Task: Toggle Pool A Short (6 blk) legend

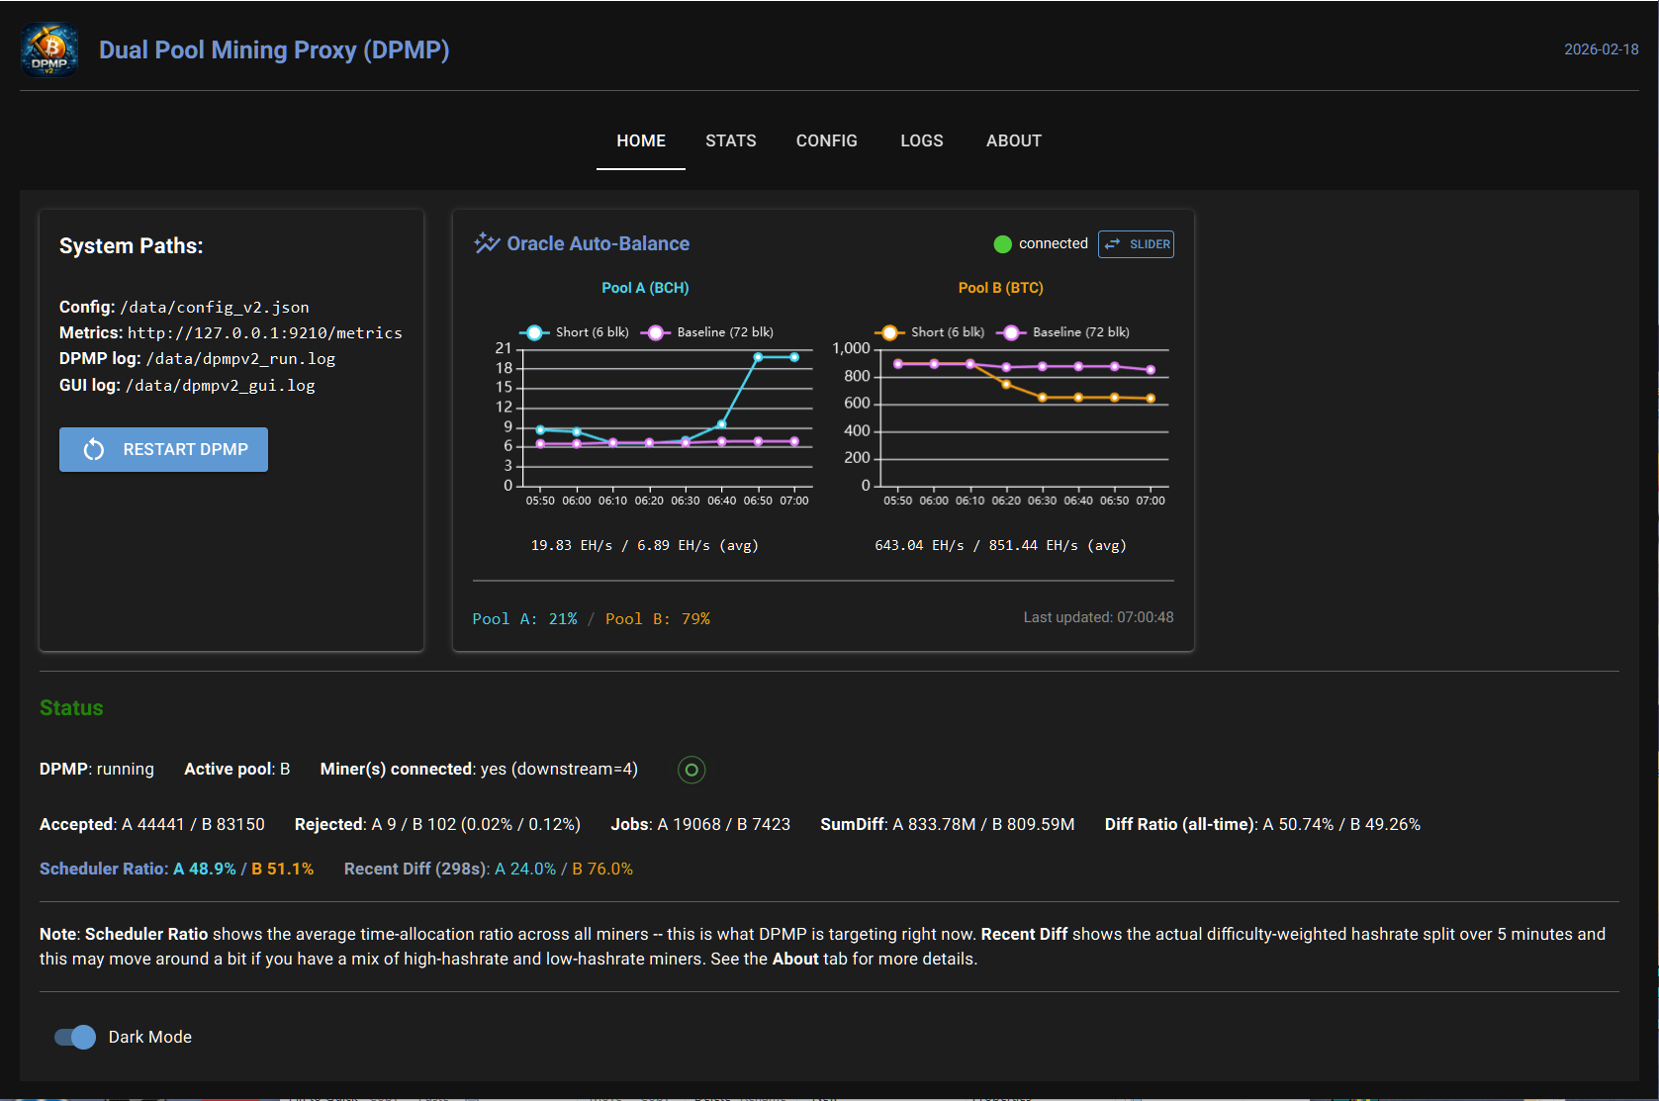Action: pyautogui.click(x=576, y=332)
